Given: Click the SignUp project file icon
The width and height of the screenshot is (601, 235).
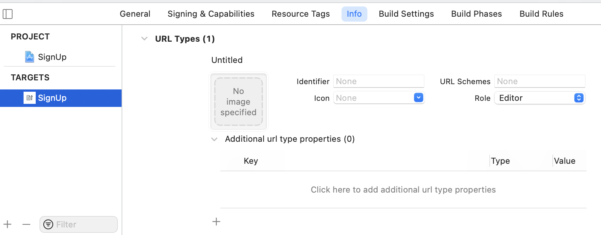Looking at the screenshot, I should pyautogui.click(x=30, y=57).
